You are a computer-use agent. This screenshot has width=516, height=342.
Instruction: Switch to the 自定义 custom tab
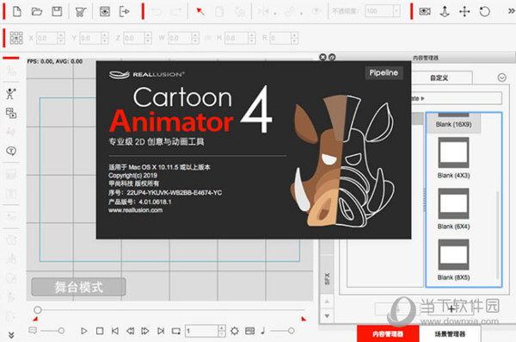click(439, 78)
